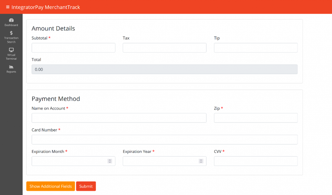Click the Expiration Month field

coord(68,161)
